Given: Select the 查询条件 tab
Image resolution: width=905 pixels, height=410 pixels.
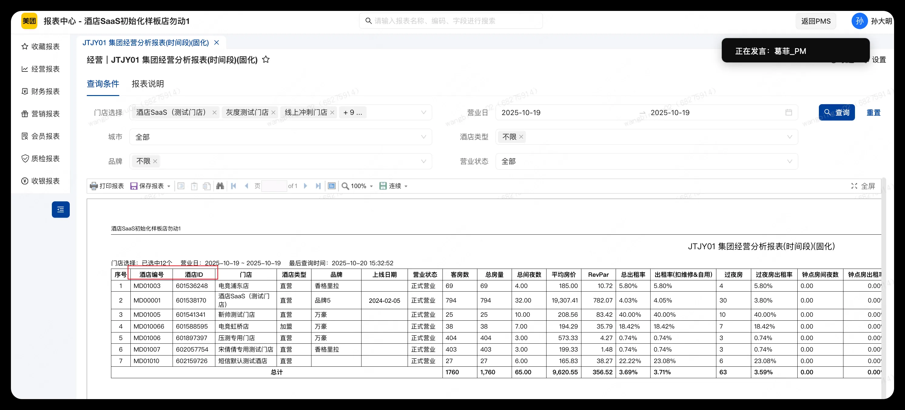Looking at the screenshot, I should coord(103,84).
